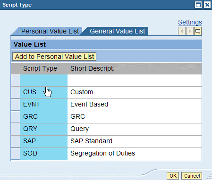Open the tab list menu icon

(198, 31)
